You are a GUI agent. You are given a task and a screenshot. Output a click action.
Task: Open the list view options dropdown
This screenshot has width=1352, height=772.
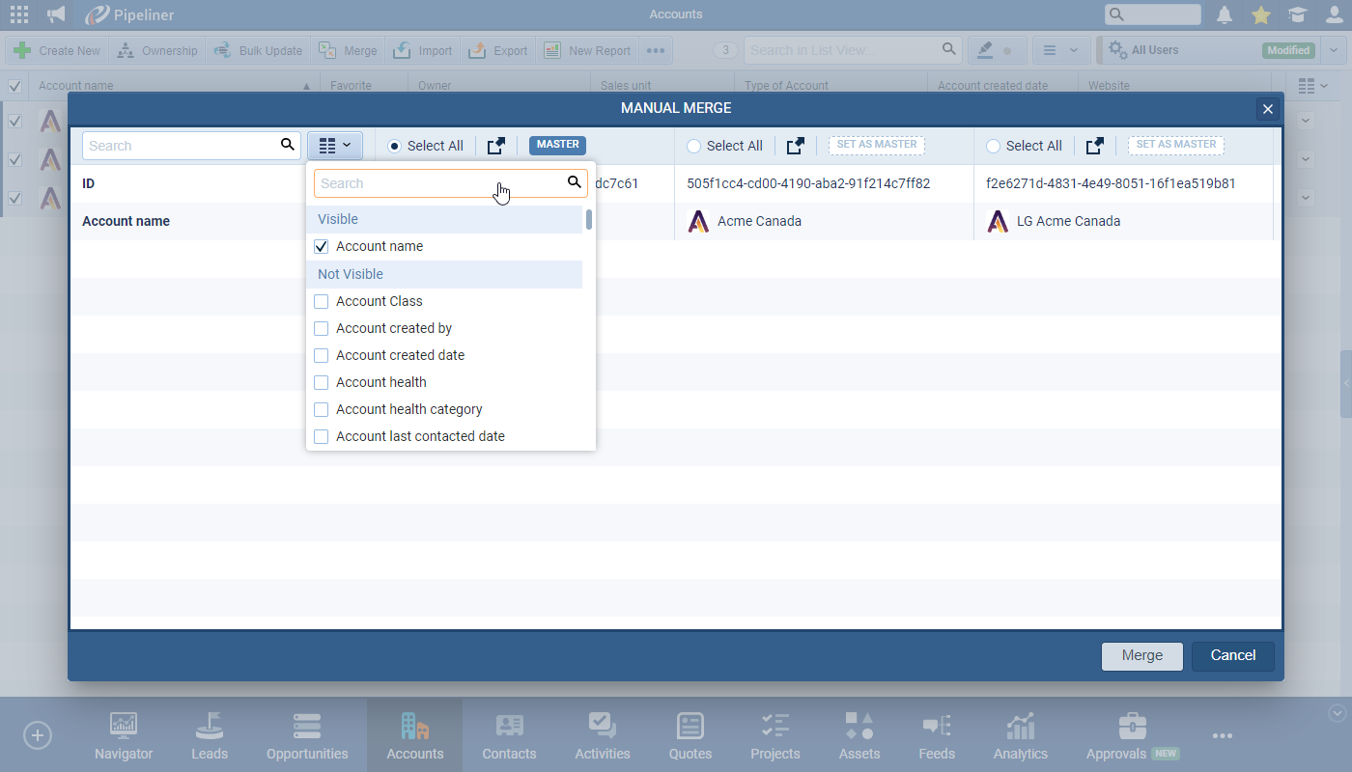tap(1060, 50)
